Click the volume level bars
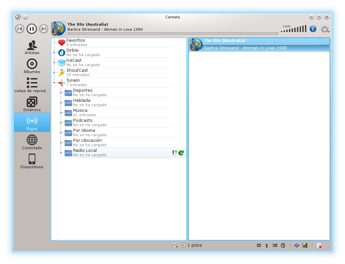This screenshot has width=345, height=264. coord(294,29)
